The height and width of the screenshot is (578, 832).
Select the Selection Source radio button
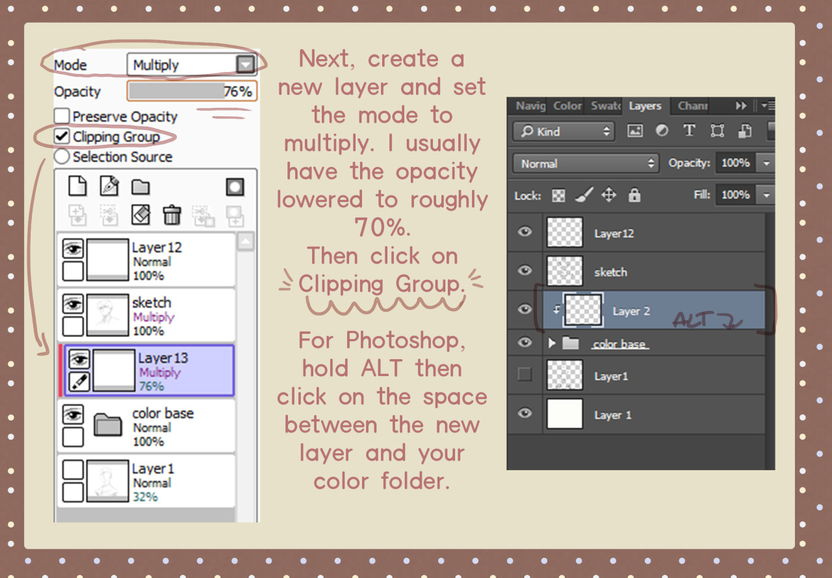click(62, 157)
